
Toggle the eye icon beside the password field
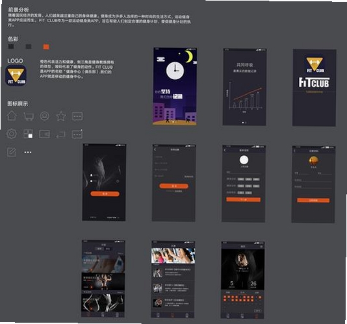coord(118,181)
